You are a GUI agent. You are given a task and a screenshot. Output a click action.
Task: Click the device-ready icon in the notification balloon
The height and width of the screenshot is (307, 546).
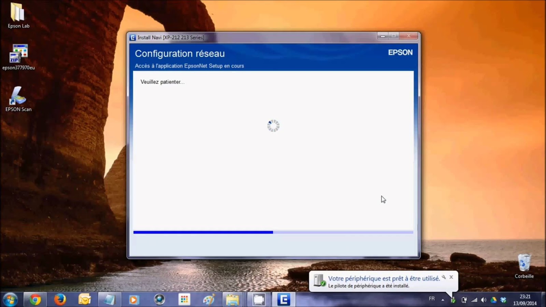click(319, 281)
